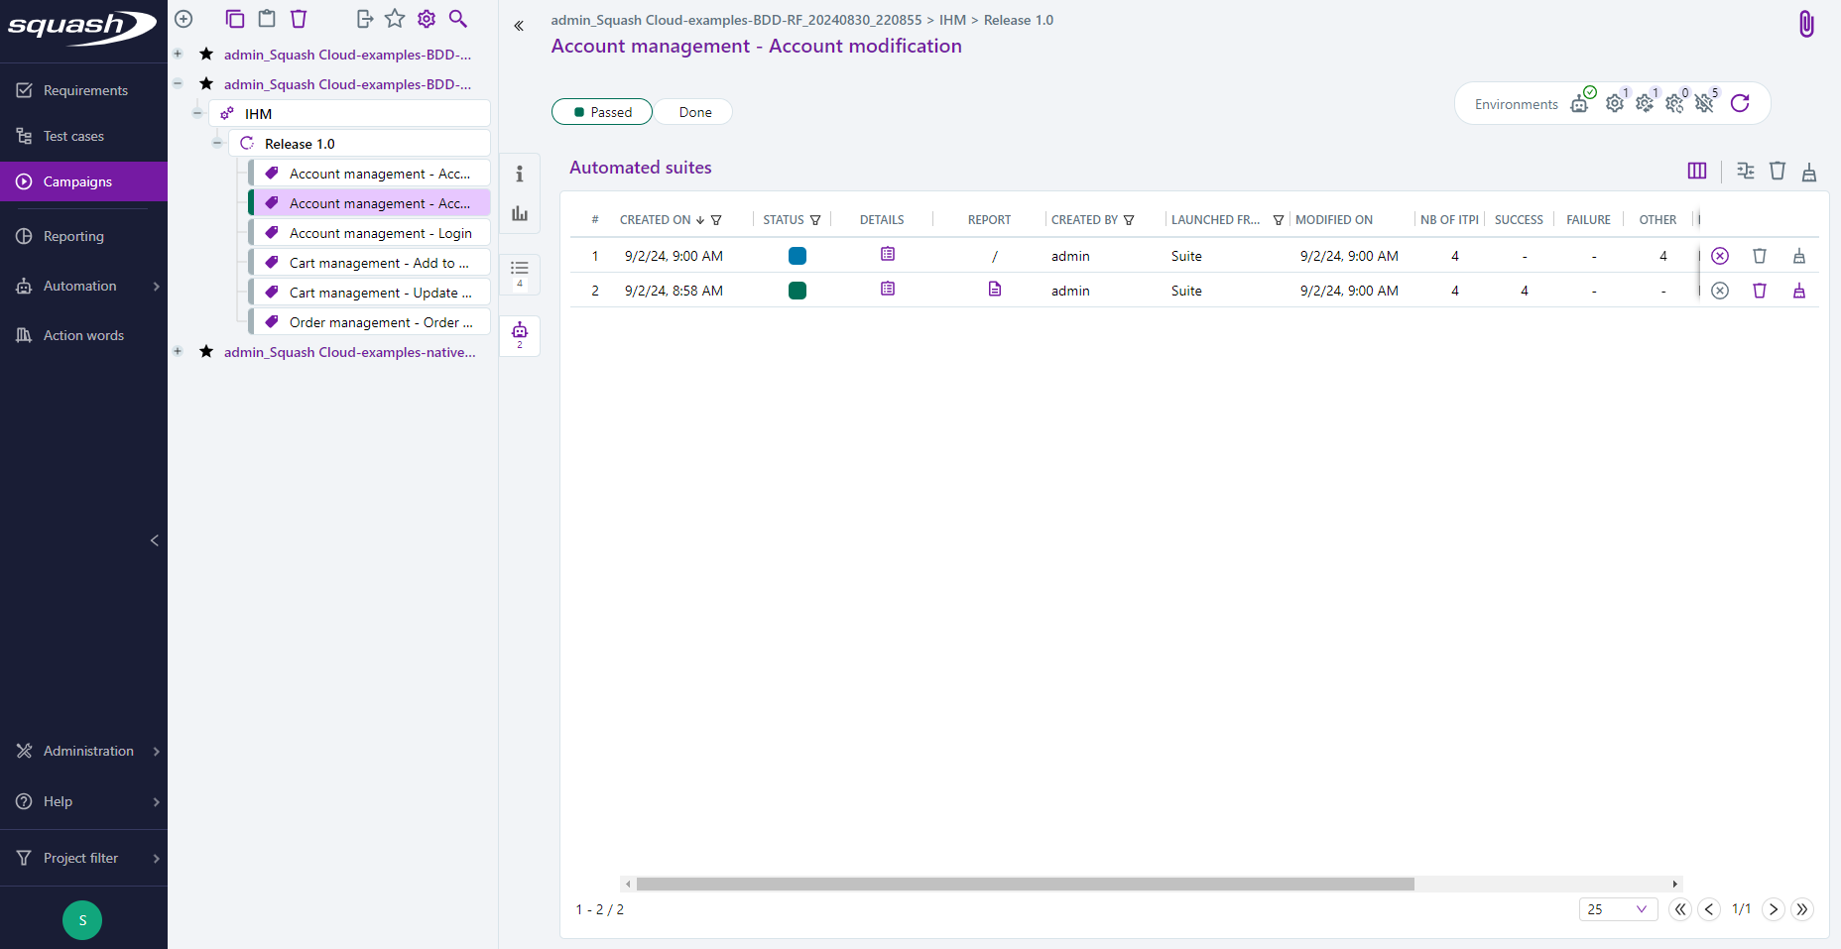1841x949 pixels.
Task: View attachments with the paperclip icon
Action: pos(1805,24)
